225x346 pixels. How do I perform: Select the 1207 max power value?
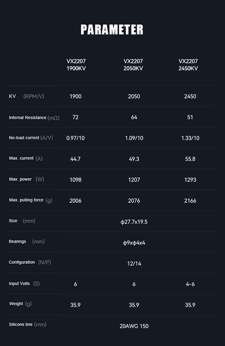(134, 180)
